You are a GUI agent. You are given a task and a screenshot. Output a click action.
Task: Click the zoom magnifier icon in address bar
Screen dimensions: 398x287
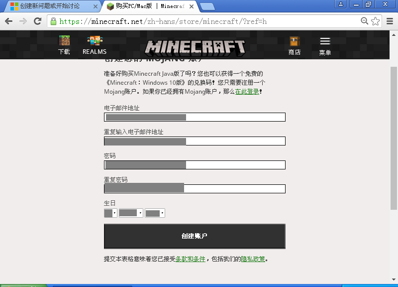point(365,21)
